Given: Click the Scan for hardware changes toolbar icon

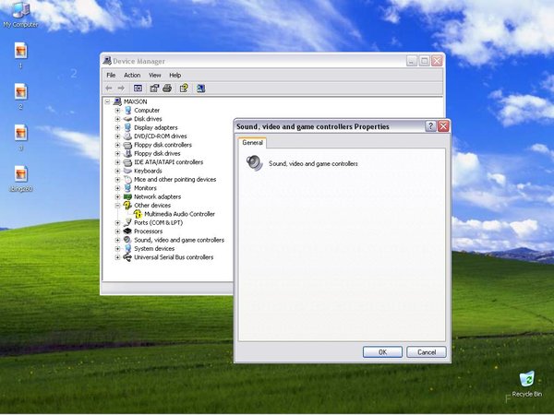Looking at the screenshot, I should pos(200,89).
